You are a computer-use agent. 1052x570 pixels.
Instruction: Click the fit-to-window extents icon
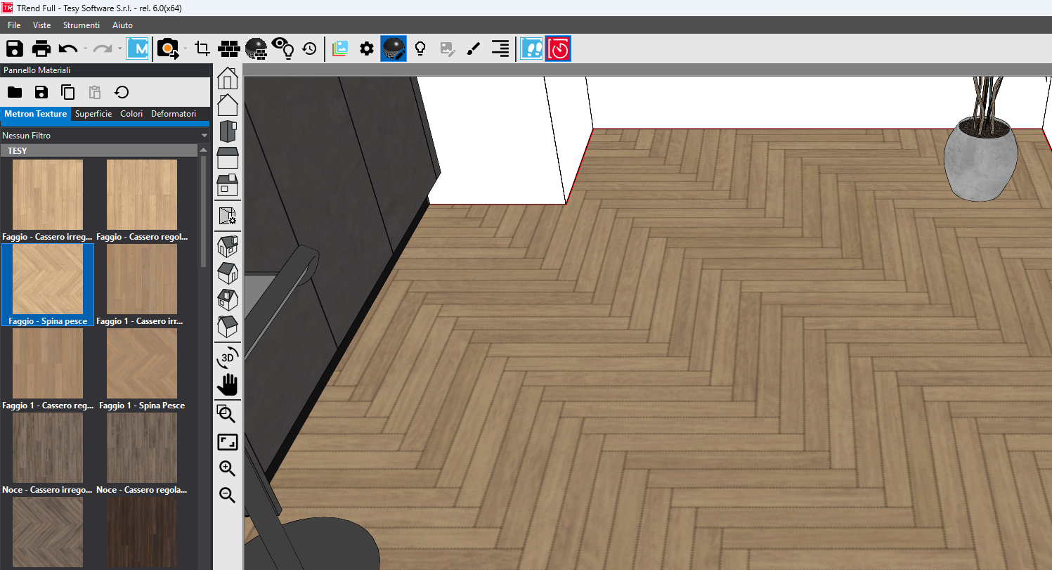tap(228, 442)
